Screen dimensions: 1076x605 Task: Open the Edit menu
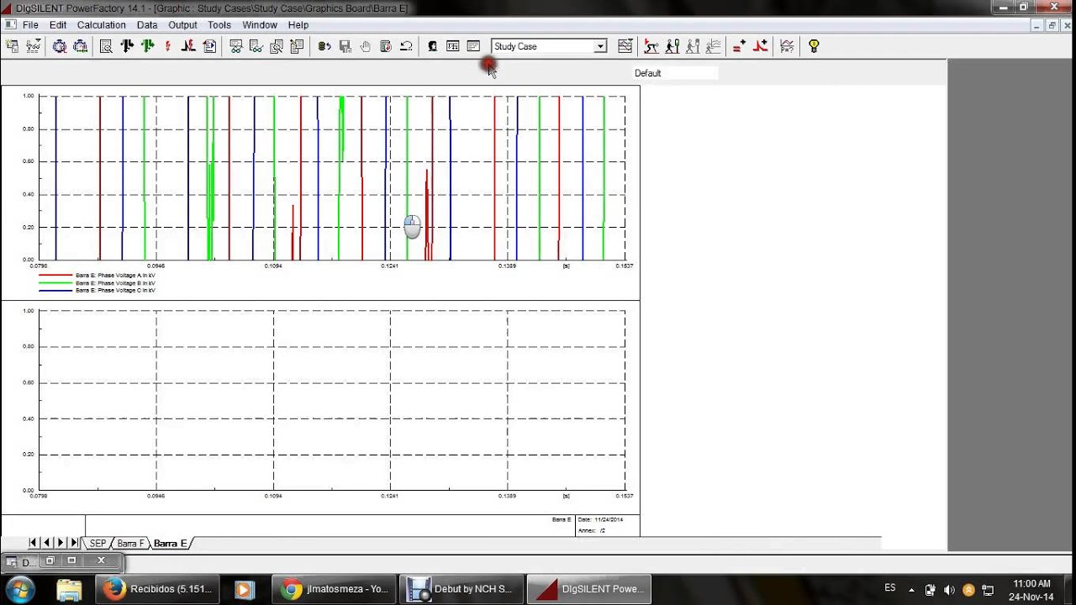coord(57,25)
